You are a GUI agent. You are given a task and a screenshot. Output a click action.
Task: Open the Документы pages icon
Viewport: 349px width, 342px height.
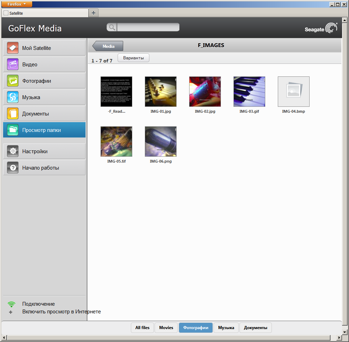[x=13, y=114]
